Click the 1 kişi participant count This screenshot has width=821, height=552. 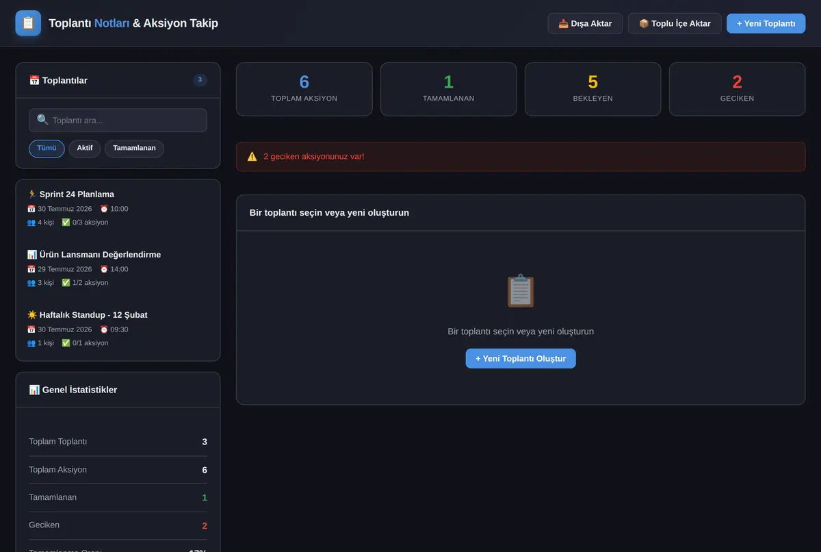coord(46,343)
